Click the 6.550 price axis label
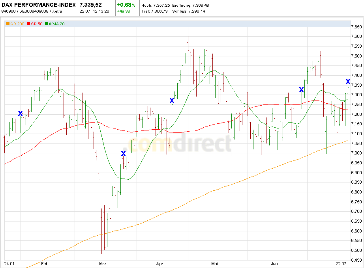Viewport: 364px width, 268px height. 356,240
